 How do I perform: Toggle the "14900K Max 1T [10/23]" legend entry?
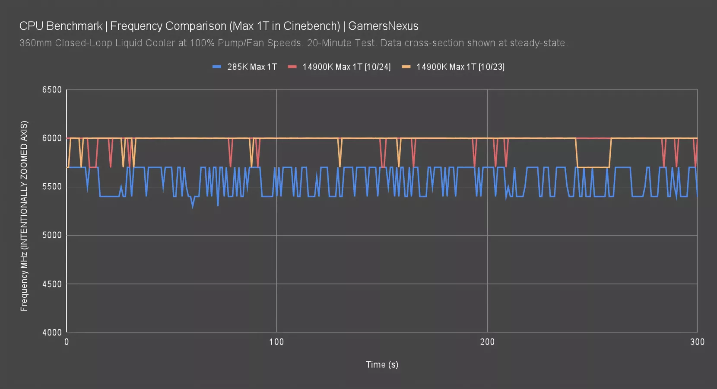point(460,67)
